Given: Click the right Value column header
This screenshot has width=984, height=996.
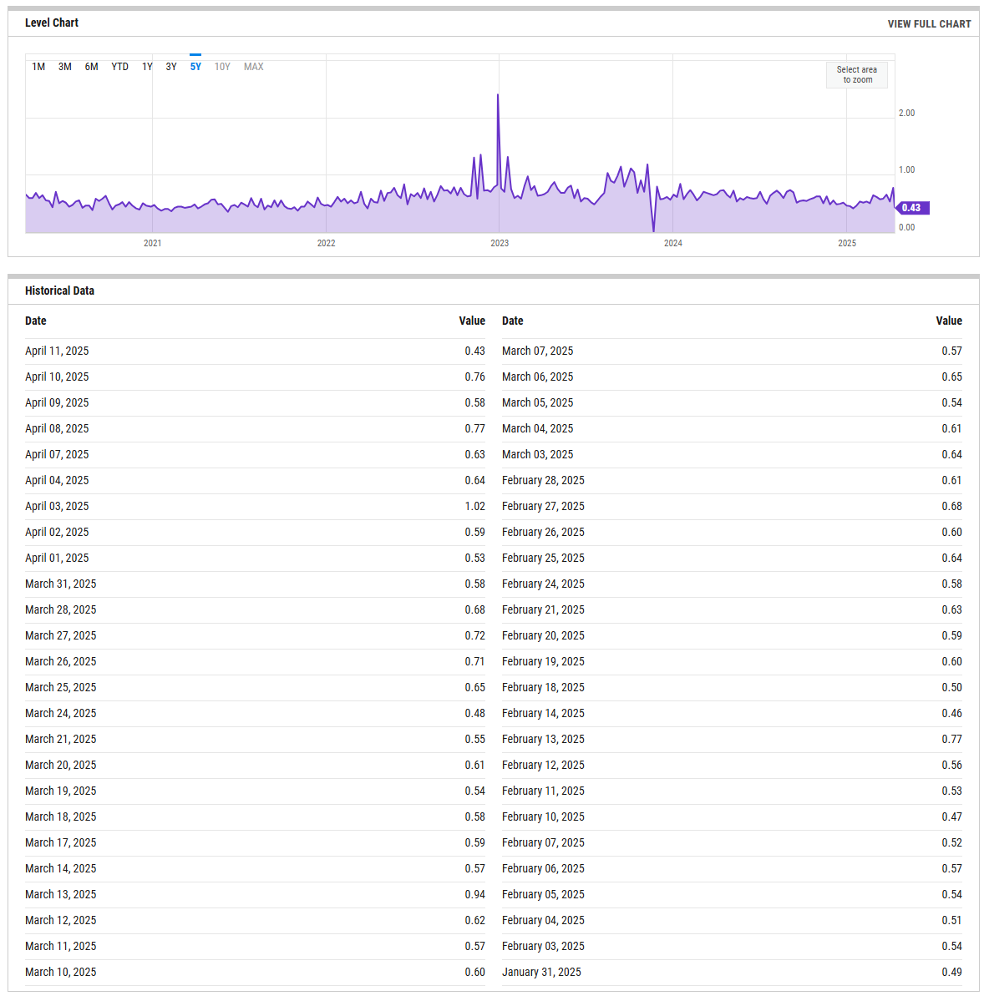Looking at the screenshot, I should (948, 321).
